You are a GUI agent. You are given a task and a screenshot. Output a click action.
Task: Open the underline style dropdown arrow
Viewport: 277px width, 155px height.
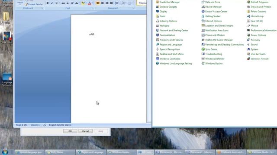tap(60, 3)
